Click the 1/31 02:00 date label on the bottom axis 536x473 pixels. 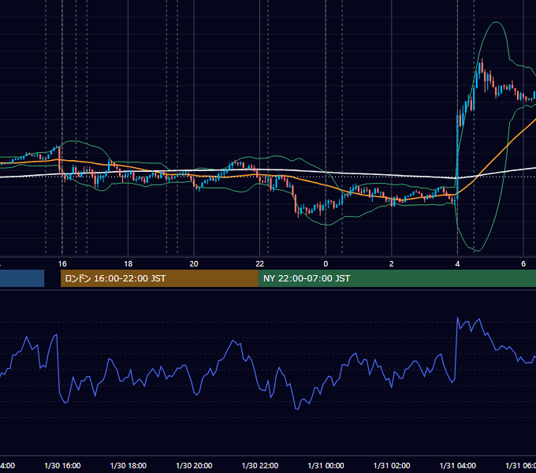click(392, 466)
